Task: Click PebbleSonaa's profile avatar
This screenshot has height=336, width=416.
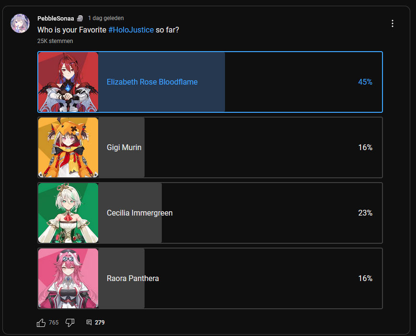Action: tap(20, 23)
